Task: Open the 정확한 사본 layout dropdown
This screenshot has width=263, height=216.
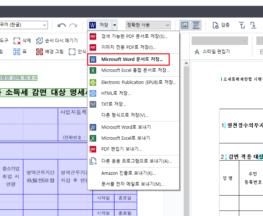Action: 148,25
